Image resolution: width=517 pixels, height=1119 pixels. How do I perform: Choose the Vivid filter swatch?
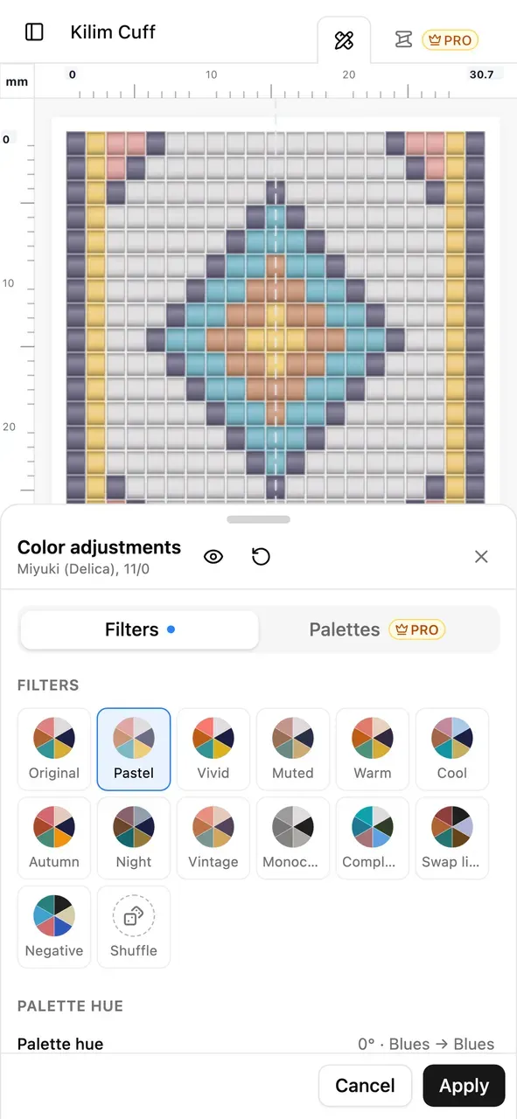213,749
